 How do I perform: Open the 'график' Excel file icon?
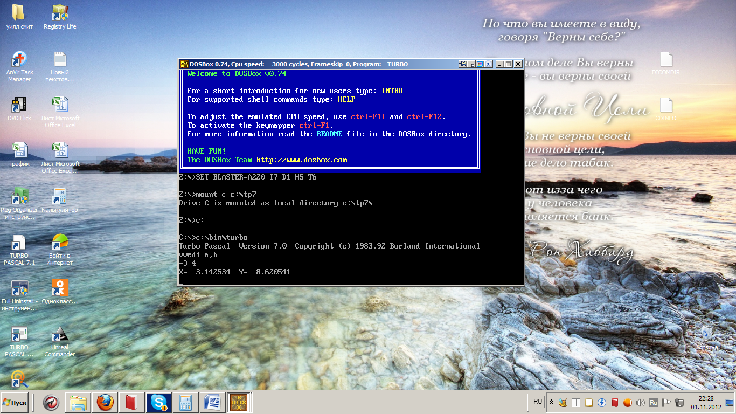pos(19,155)
